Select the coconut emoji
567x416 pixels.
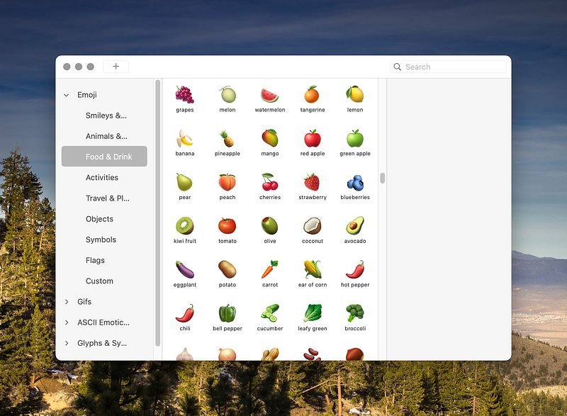click(x=312, y=226)
